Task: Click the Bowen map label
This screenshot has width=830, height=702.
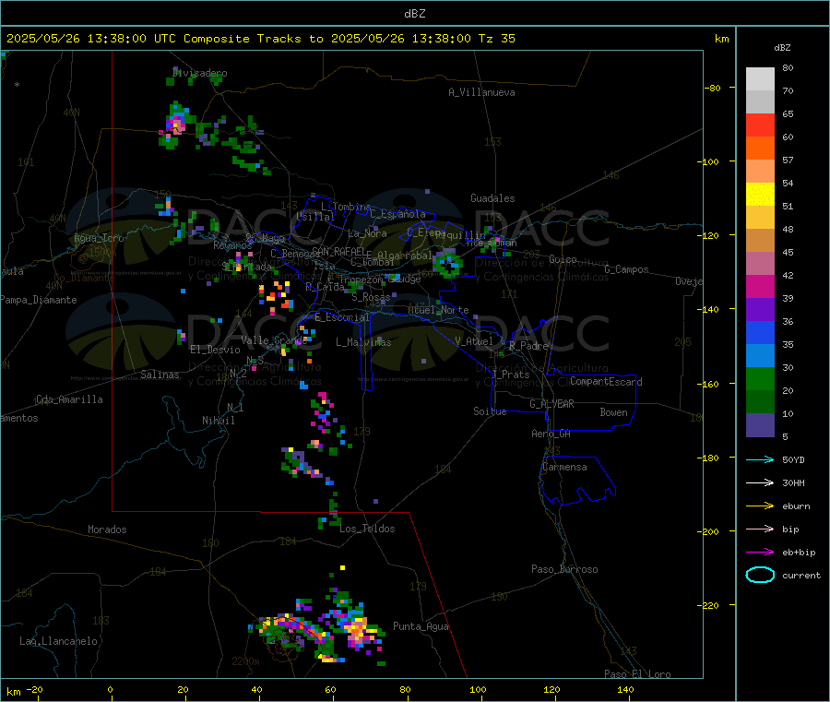Action: (x=613, y=411)
